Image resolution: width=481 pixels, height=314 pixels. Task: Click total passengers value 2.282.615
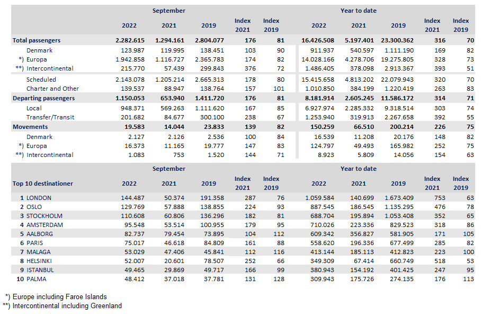click(x=129, y=40)
